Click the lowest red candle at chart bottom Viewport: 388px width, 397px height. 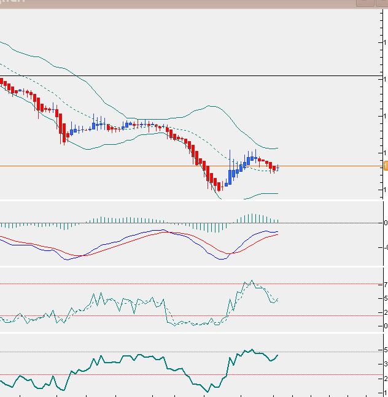click(219, 187)
